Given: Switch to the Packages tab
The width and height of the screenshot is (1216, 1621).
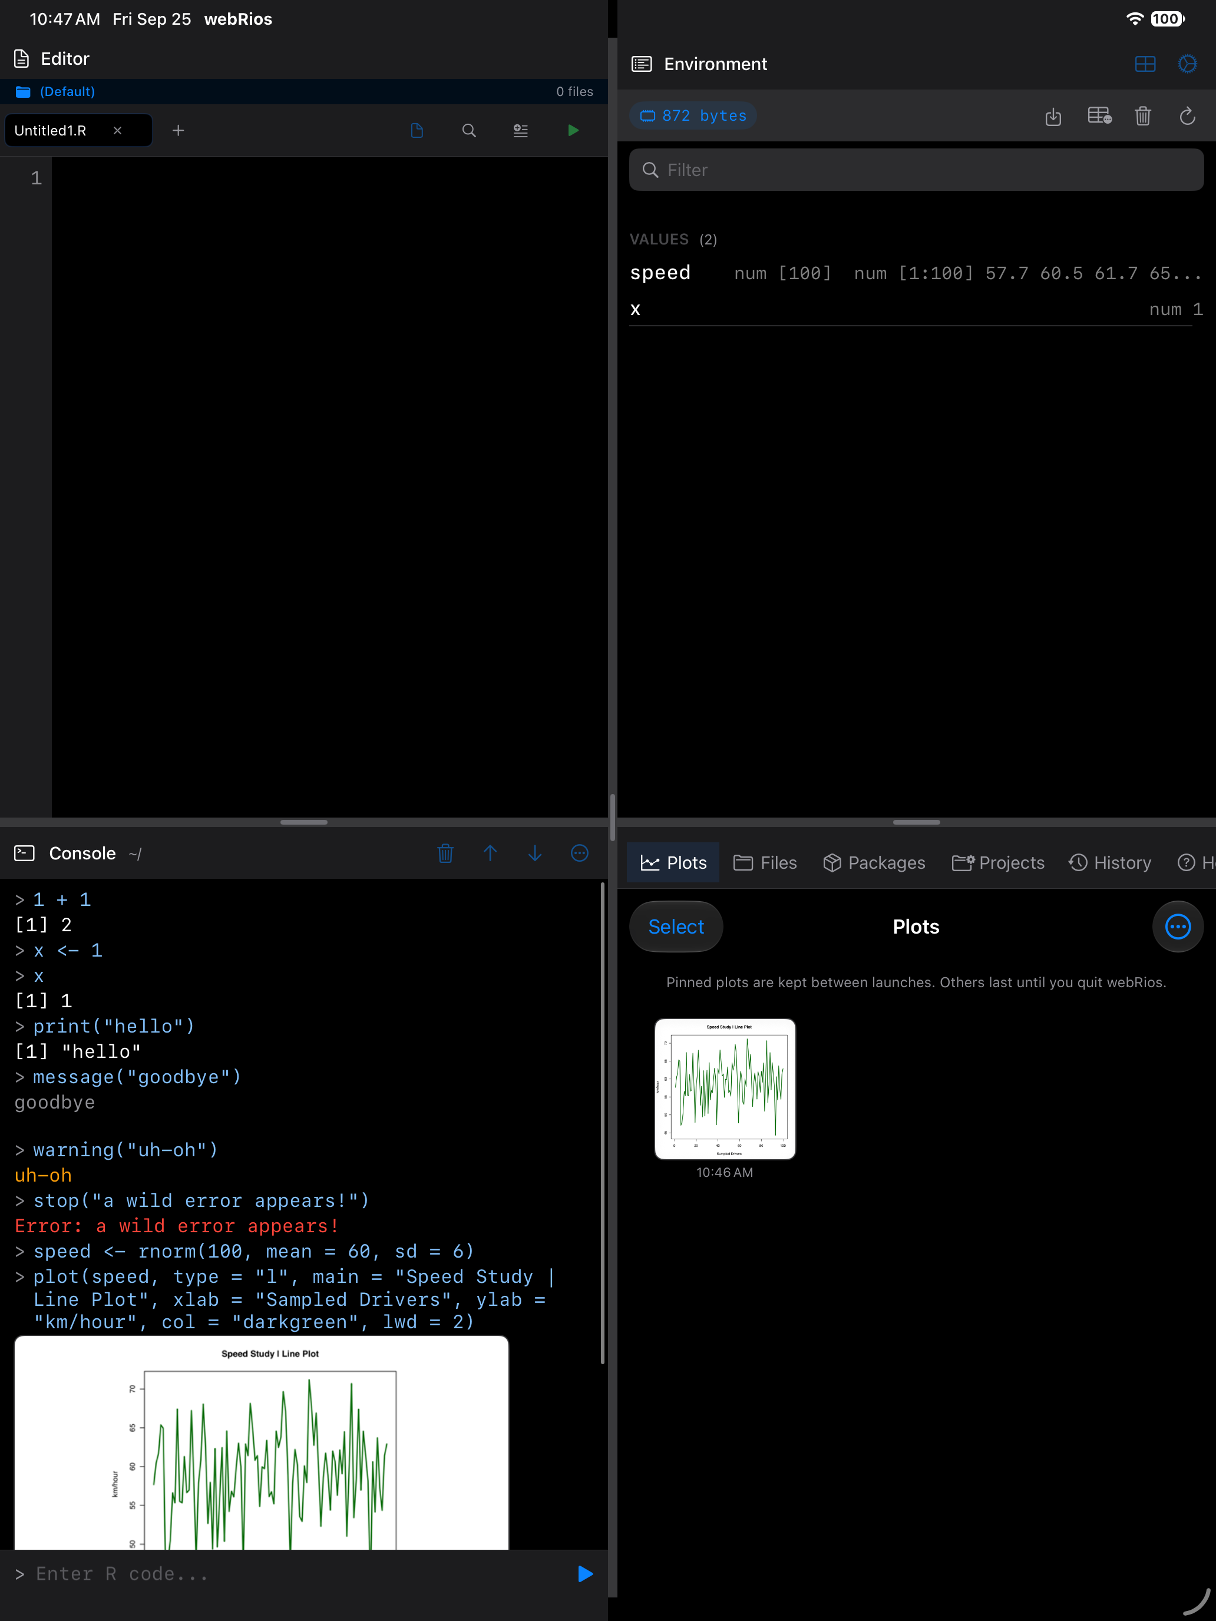Looking at the screenshot, I should 874,862.
